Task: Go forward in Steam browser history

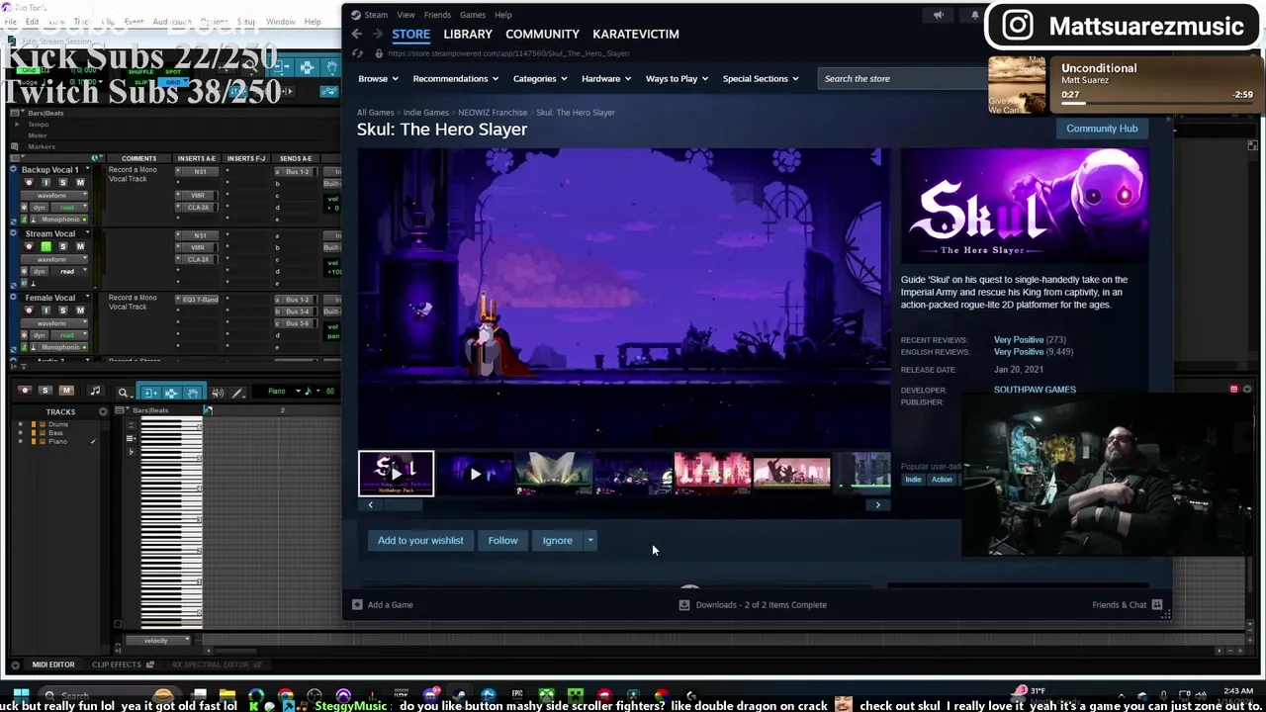Action: [x=377, y=34]
